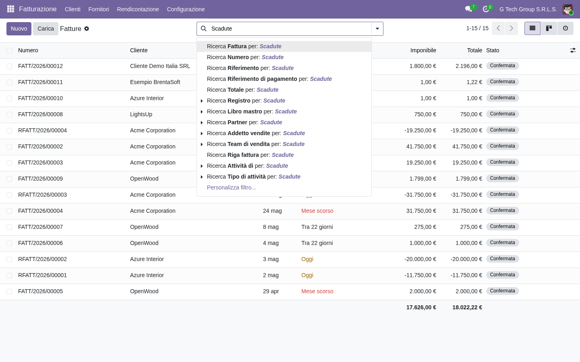Select checkbox for RFATT/2026/00004

pos(9,131)
